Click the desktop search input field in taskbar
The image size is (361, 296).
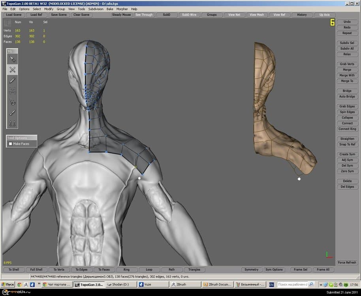292,284
